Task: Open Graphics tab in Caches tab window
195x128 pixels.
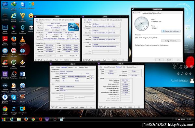Action: [x=113, y=20]
